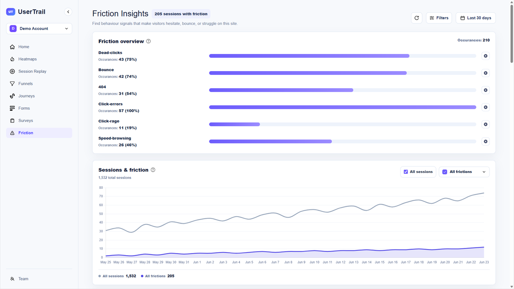Play sessions for Bounce row

pos(485,73)
